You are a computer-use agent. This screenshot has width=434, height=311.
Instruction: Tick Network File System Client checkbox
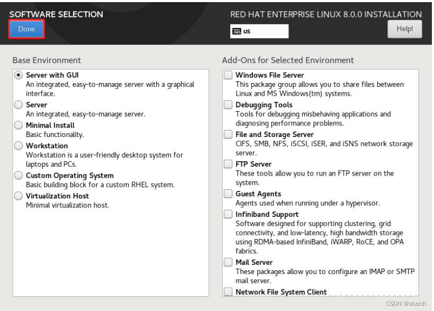click(x=228, y=291)
